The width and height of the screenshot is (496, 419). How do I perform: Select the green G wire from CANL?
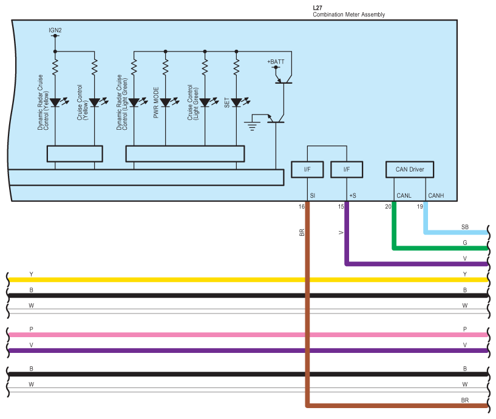pyautogui.click(x=443, y=247)
